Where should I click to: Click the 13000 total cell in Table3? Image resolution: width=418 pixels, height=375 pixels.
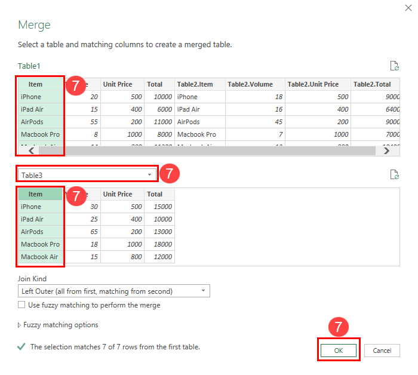(159, 232)
